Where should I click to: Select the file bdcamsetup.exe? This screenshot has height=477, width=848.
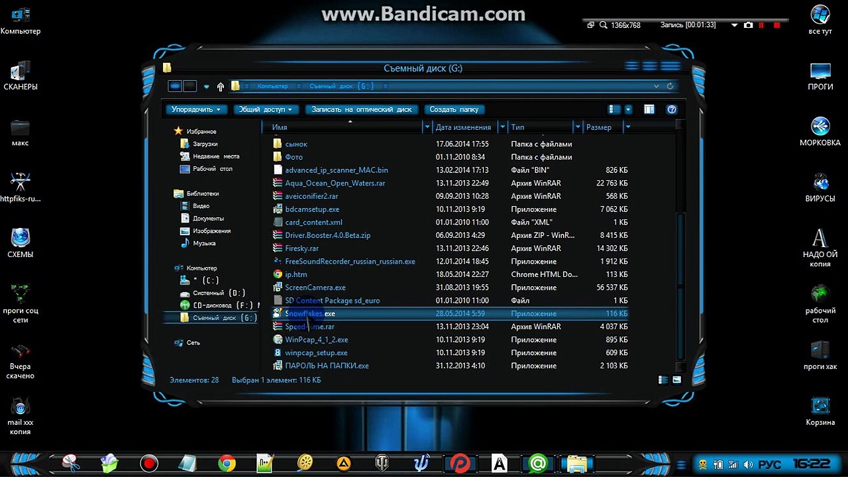point(312,209)
